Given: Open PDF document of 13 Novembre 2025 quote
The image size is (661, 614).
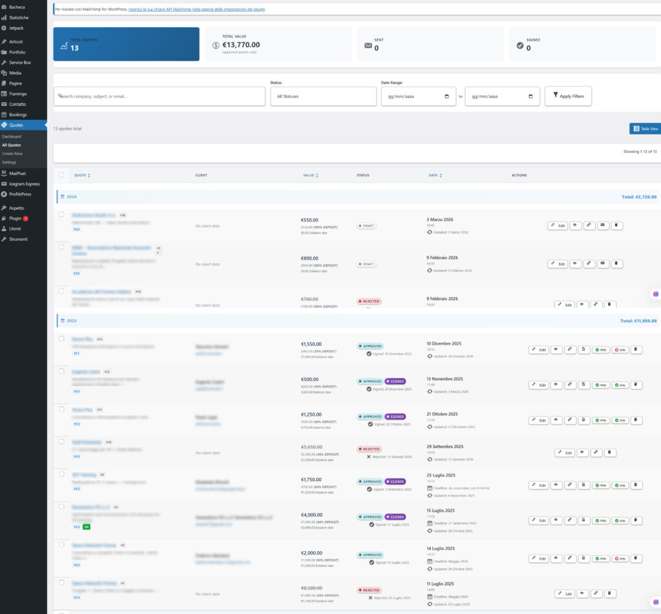Looking at the screenshot, I should [584, 385].
